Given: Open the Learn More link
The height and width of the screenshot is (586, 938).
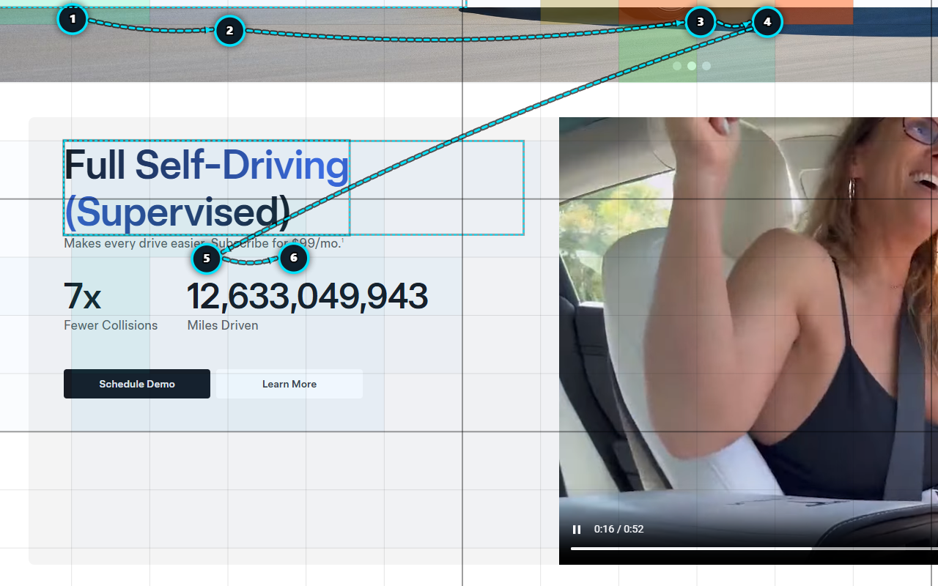Looking at the screenshot, I should (289, 384).
